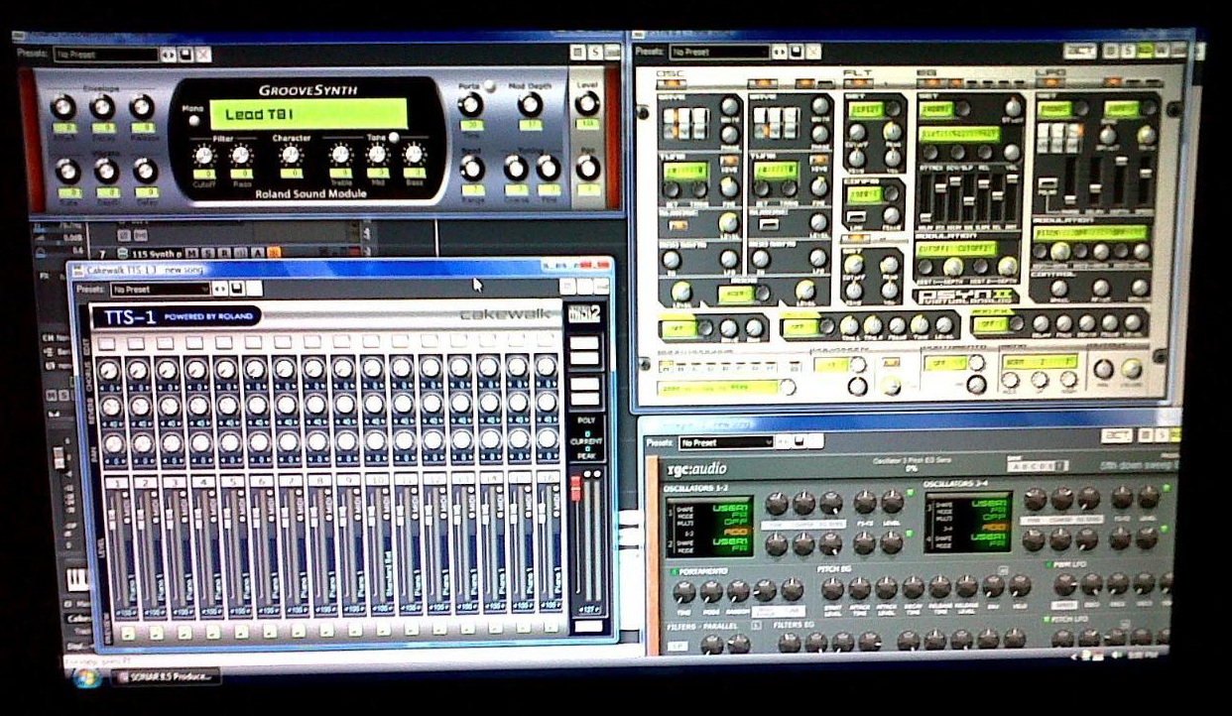This screenshot has width=1232, height=716.
Task: Click the GrooveSynth Pan knob
Action: pyautogui.click(x=587, y=167)
